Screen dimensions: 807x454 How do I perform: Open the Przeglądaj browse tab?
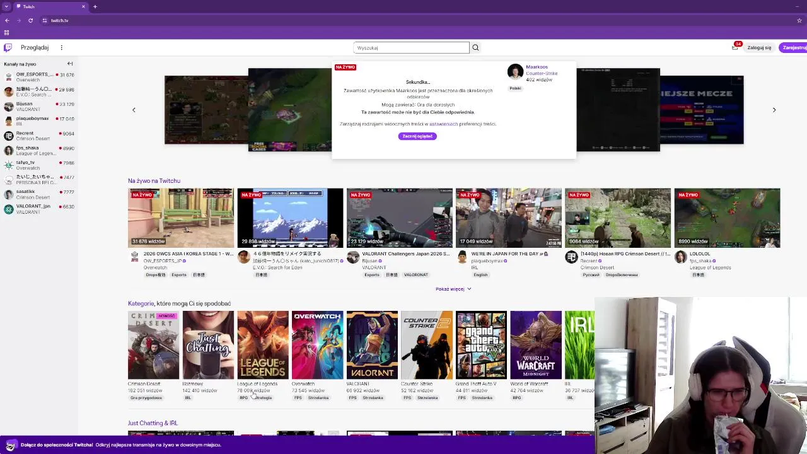35,47
